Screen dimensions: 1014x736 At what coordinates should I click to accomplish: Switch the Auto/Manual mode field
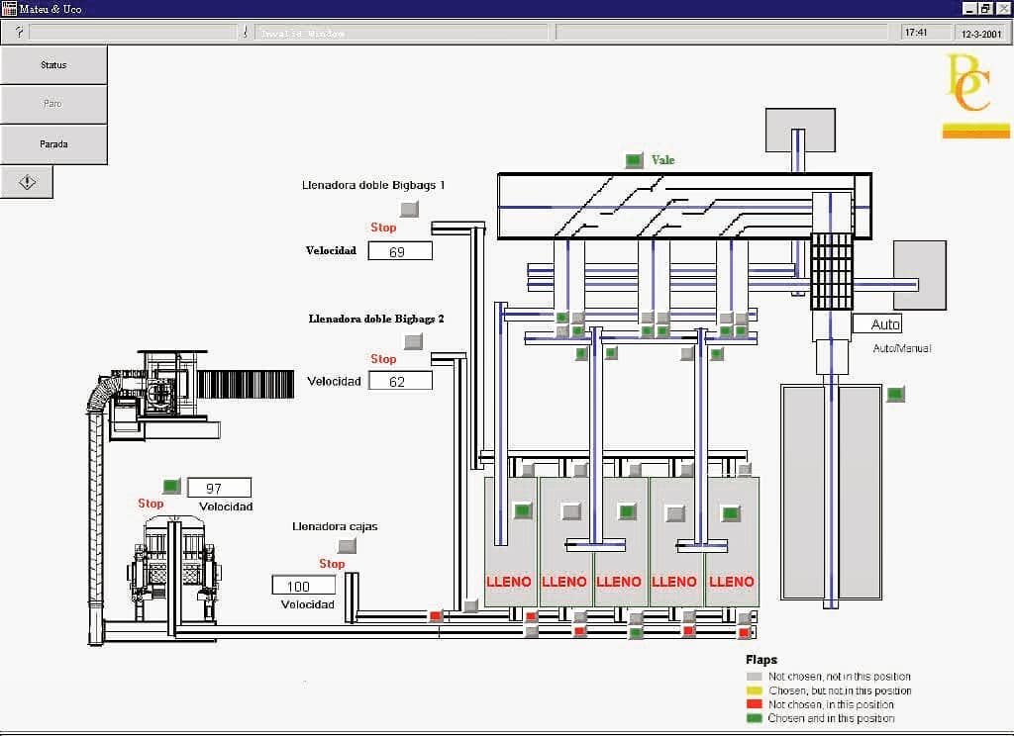(877, 324)
